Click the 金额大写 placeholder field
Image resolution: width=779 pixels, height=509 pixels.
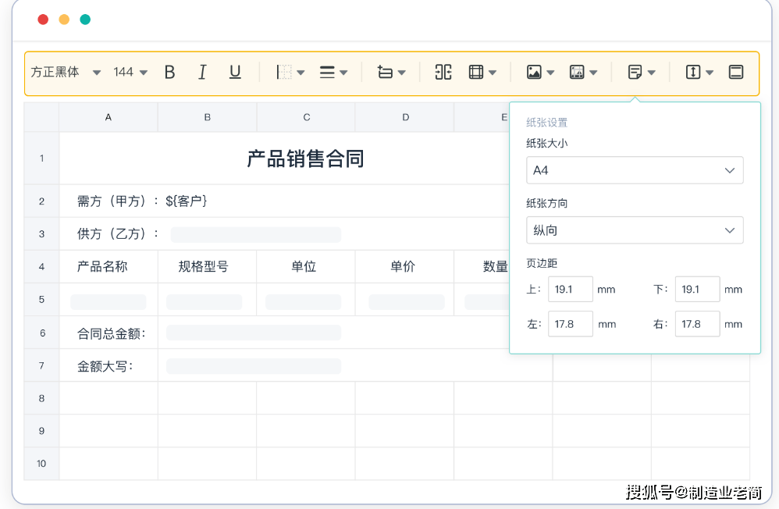(x=254, y=366)
